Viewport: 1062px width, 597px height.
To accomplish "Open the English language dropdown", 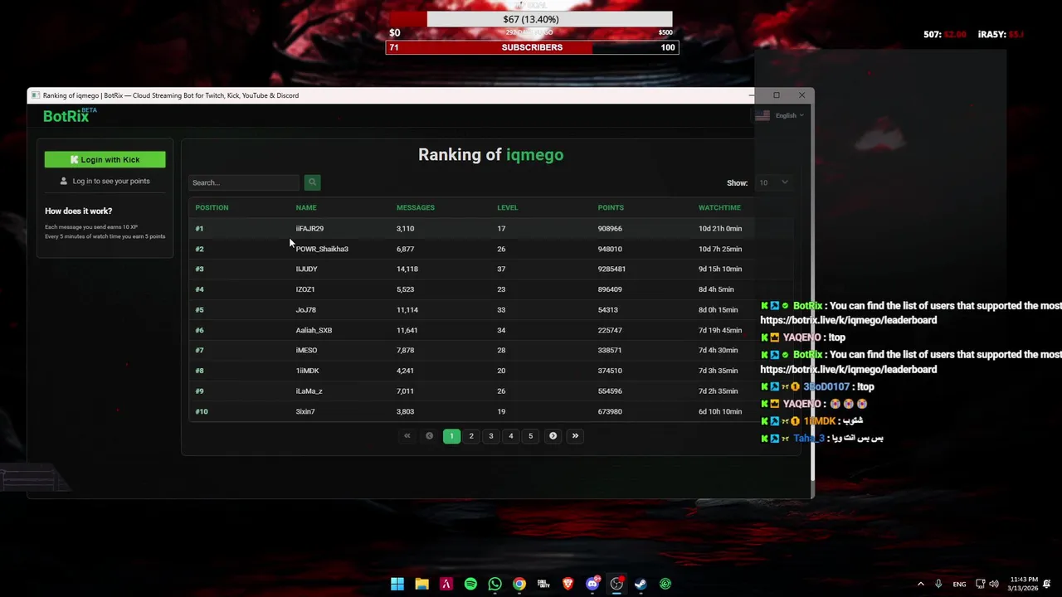I will point(780,115).
